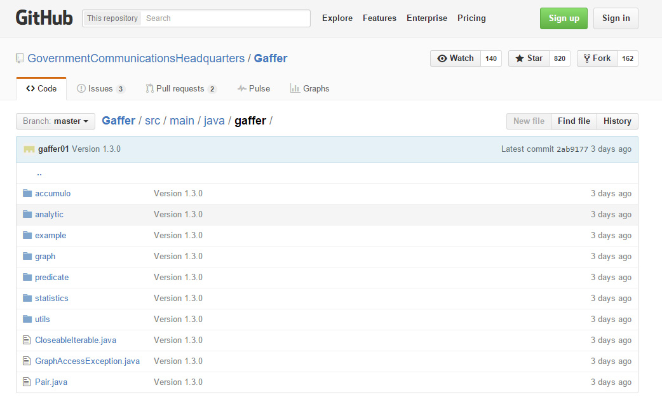This screenshot has width=662, height=411.
Task: Click Explore in the top navigation
Action: point(337,18)
